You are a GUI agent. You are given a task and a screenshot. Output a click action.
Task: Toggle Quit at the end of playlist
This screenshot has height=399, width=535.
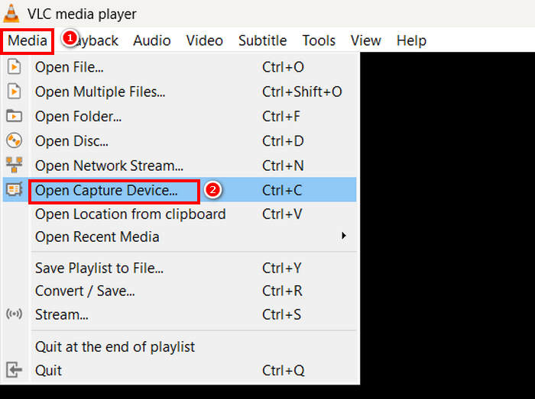(115, 346)
